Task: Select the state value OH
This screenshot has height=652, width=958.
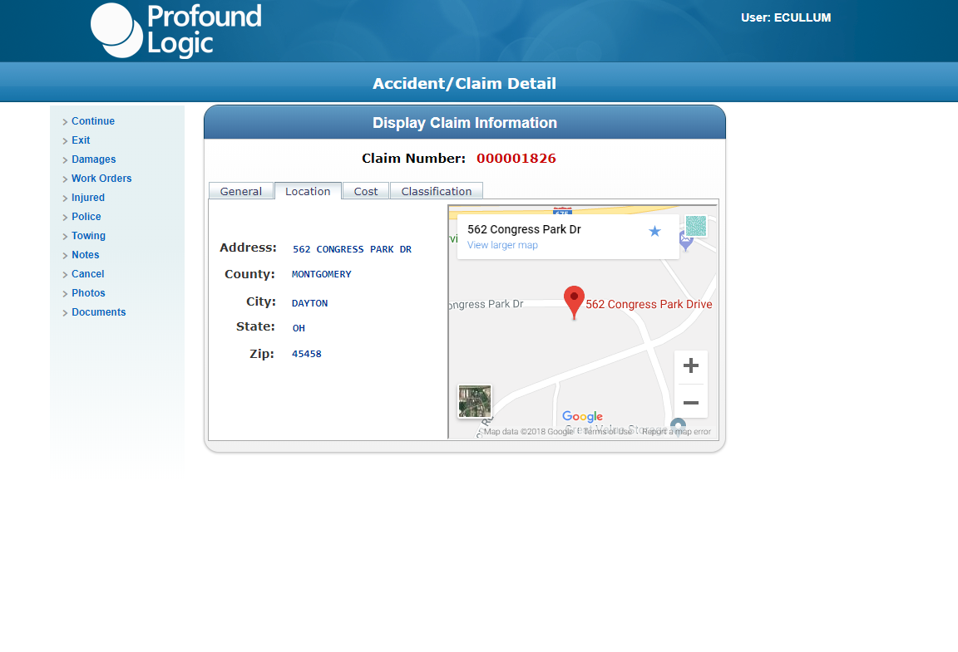Action: (299, 328)
